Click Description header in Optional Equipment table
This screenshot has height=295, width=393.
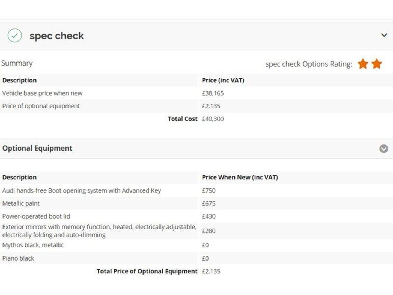[19, 177]
